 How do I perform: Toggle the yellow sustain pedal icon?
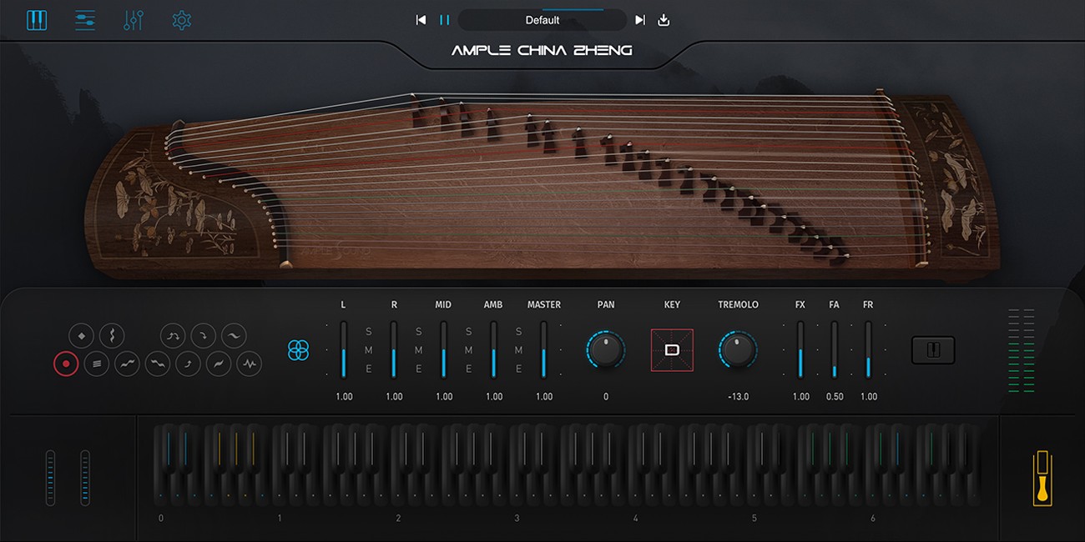pos(1042,478)
